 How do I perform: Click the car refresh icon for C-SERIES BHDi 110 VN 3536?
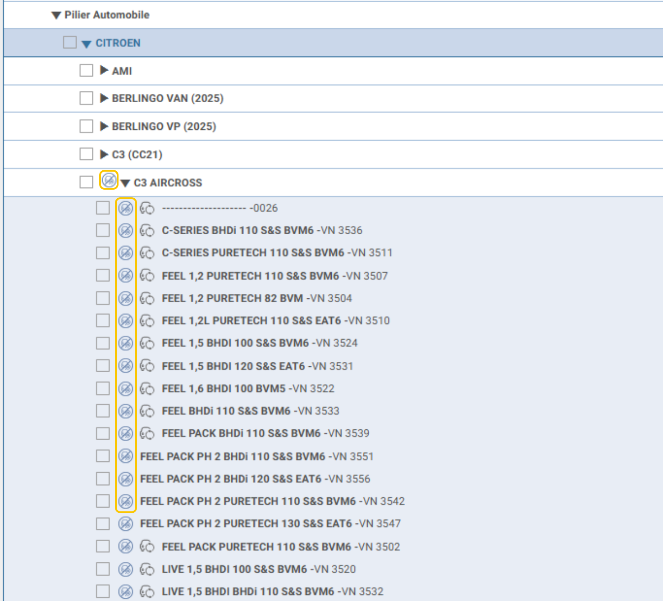pos(147,231)
